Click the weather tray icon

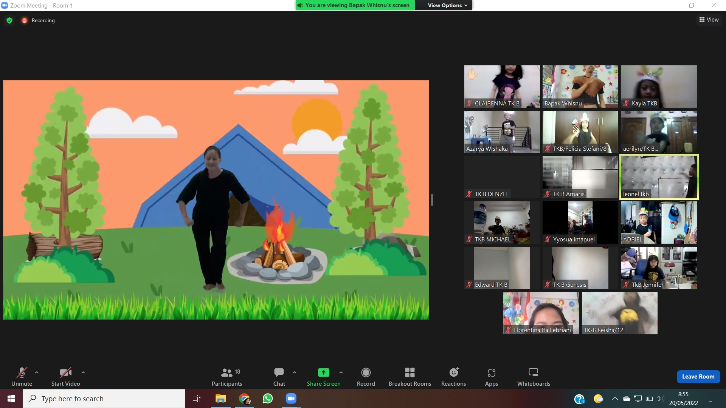[598, 399]
